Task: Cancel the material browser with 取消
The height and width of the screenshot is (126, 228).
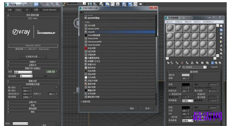Action: [148, 108]
